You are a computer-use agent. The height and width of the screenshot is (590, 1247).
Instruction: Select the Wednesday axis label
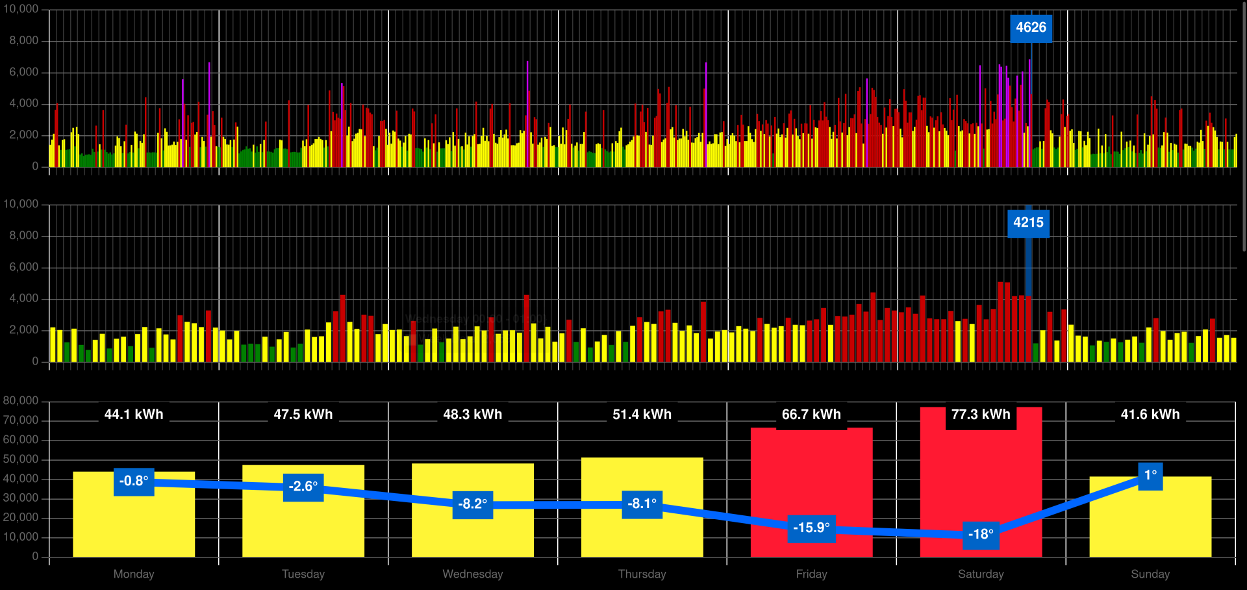pos(473,574)
